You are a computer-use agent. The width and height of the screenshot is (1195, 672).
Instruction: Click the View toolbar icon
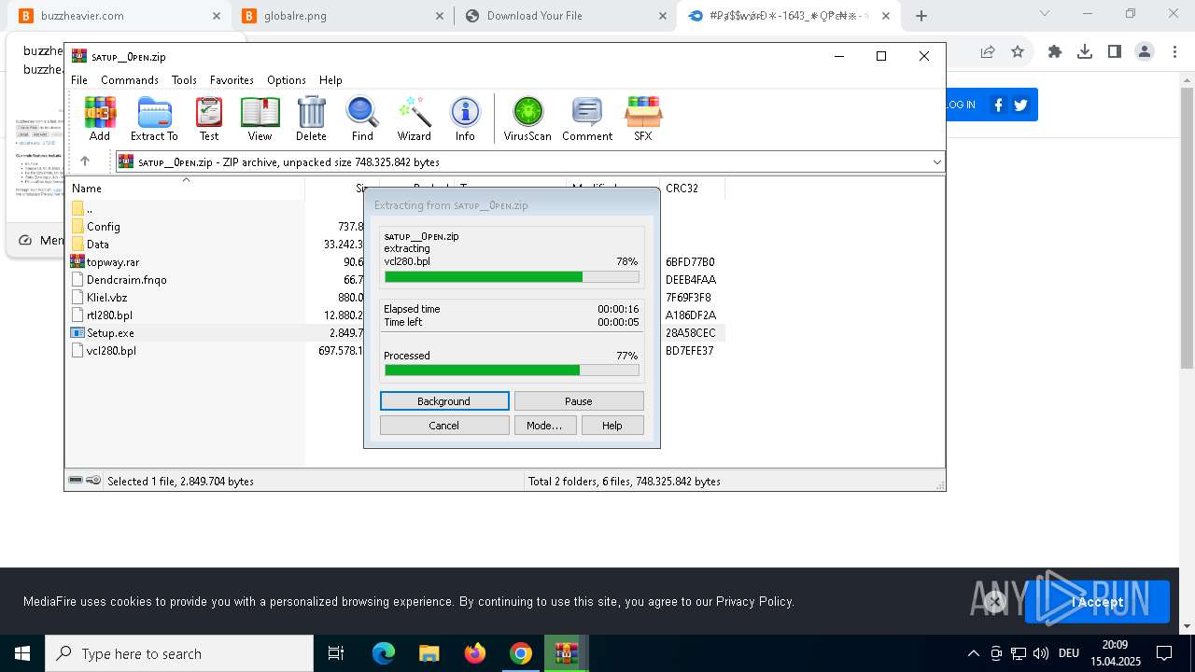[260, 119]
